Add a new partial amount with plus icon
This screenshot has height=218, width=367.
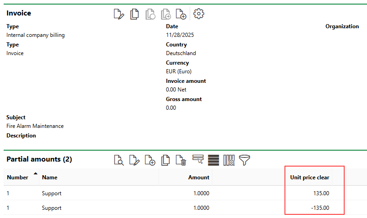pyautogui.click(x=150, y=160)
